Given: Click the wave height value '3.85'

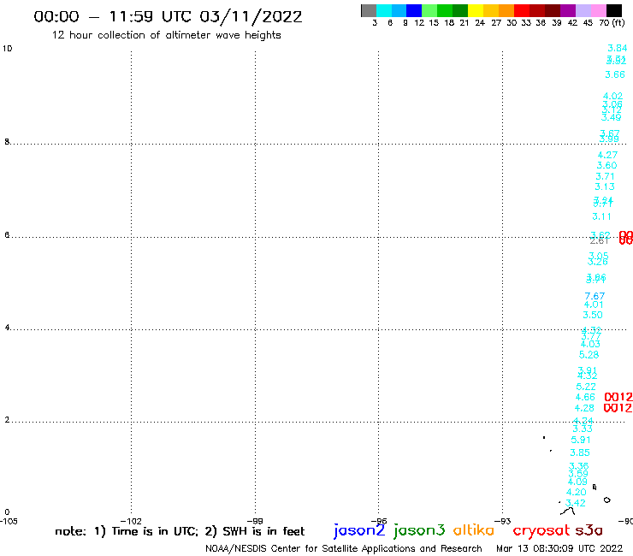Looking at the screenshot, I should (580, 453).
